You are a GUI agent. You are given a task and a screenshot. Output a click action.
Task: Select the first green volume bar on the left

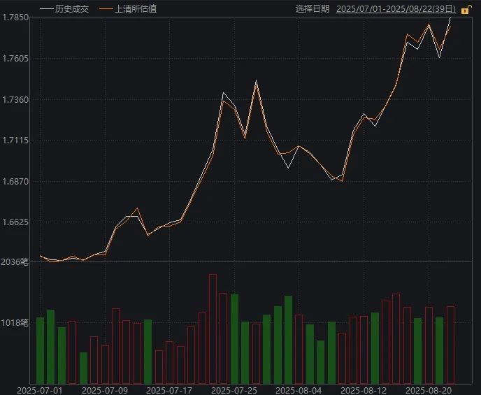(x=41, y=350)
